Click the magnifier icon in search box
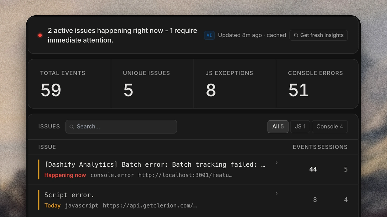The width and height of the screenshot is (387, 217). pyautogui.click(x=71, y=127)
